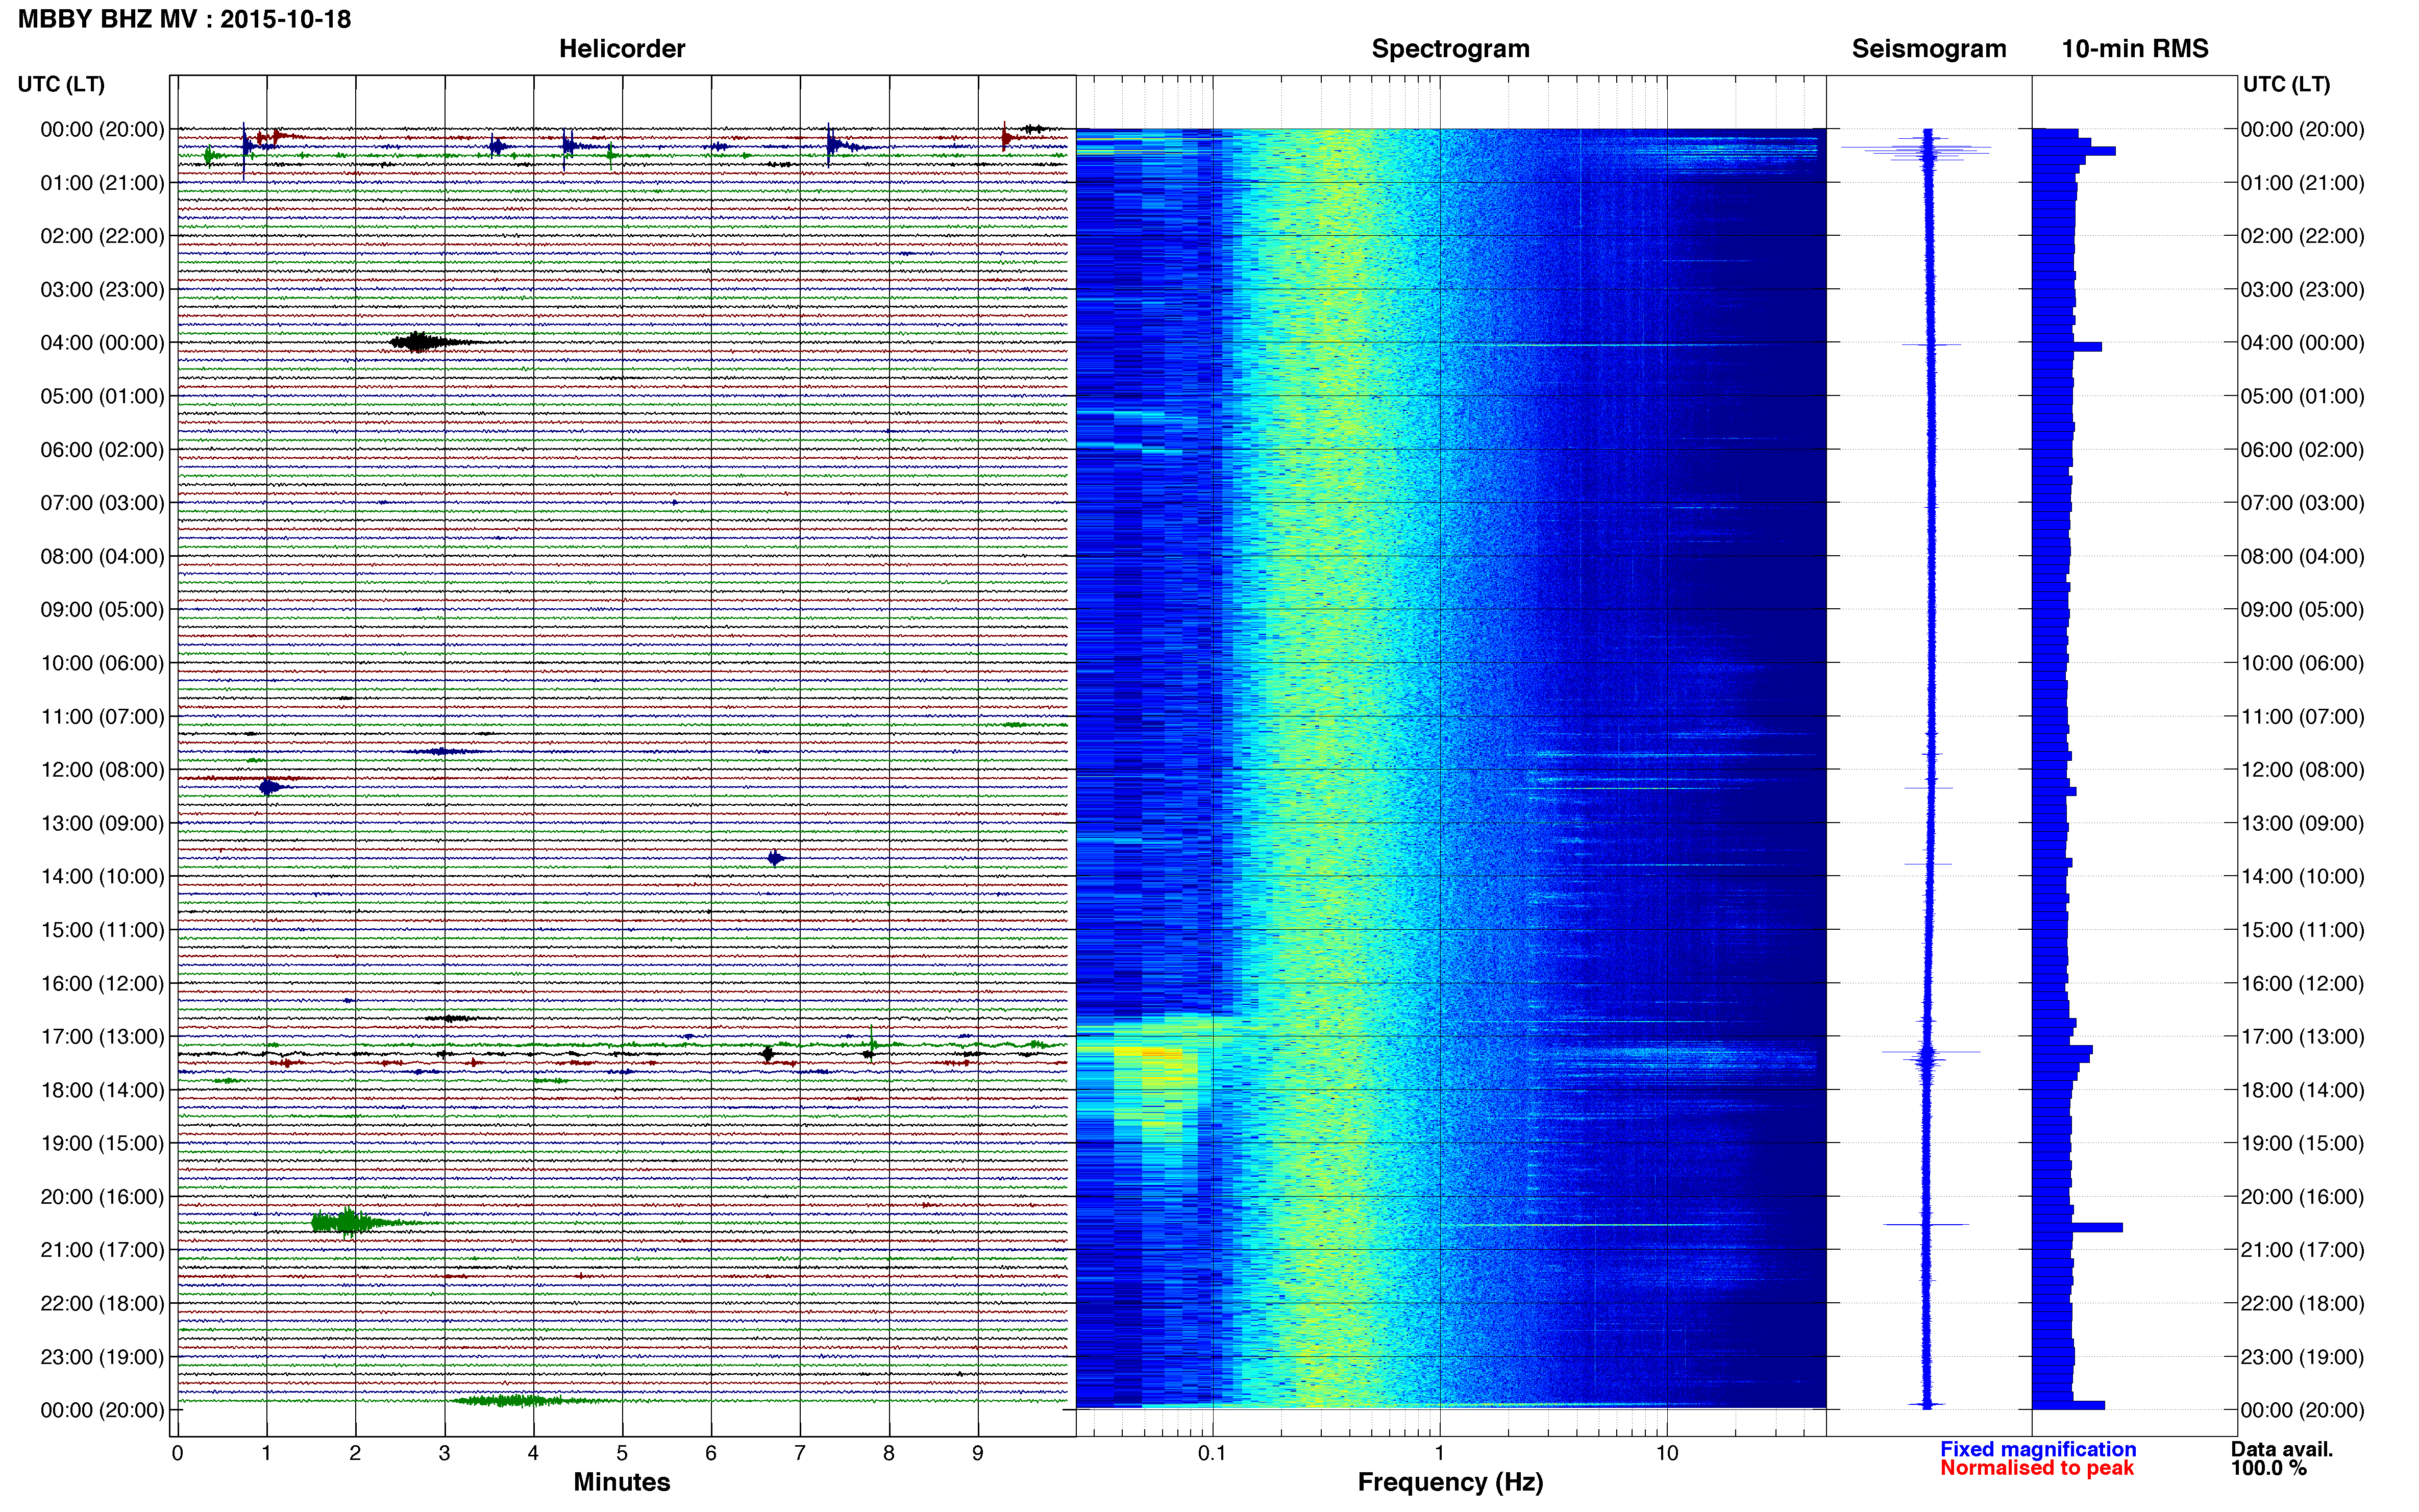The width and height of the screenshot is (2419, 1512).
Task: Click the 'Minutes' x-axis label
Action: [622, 1482]
